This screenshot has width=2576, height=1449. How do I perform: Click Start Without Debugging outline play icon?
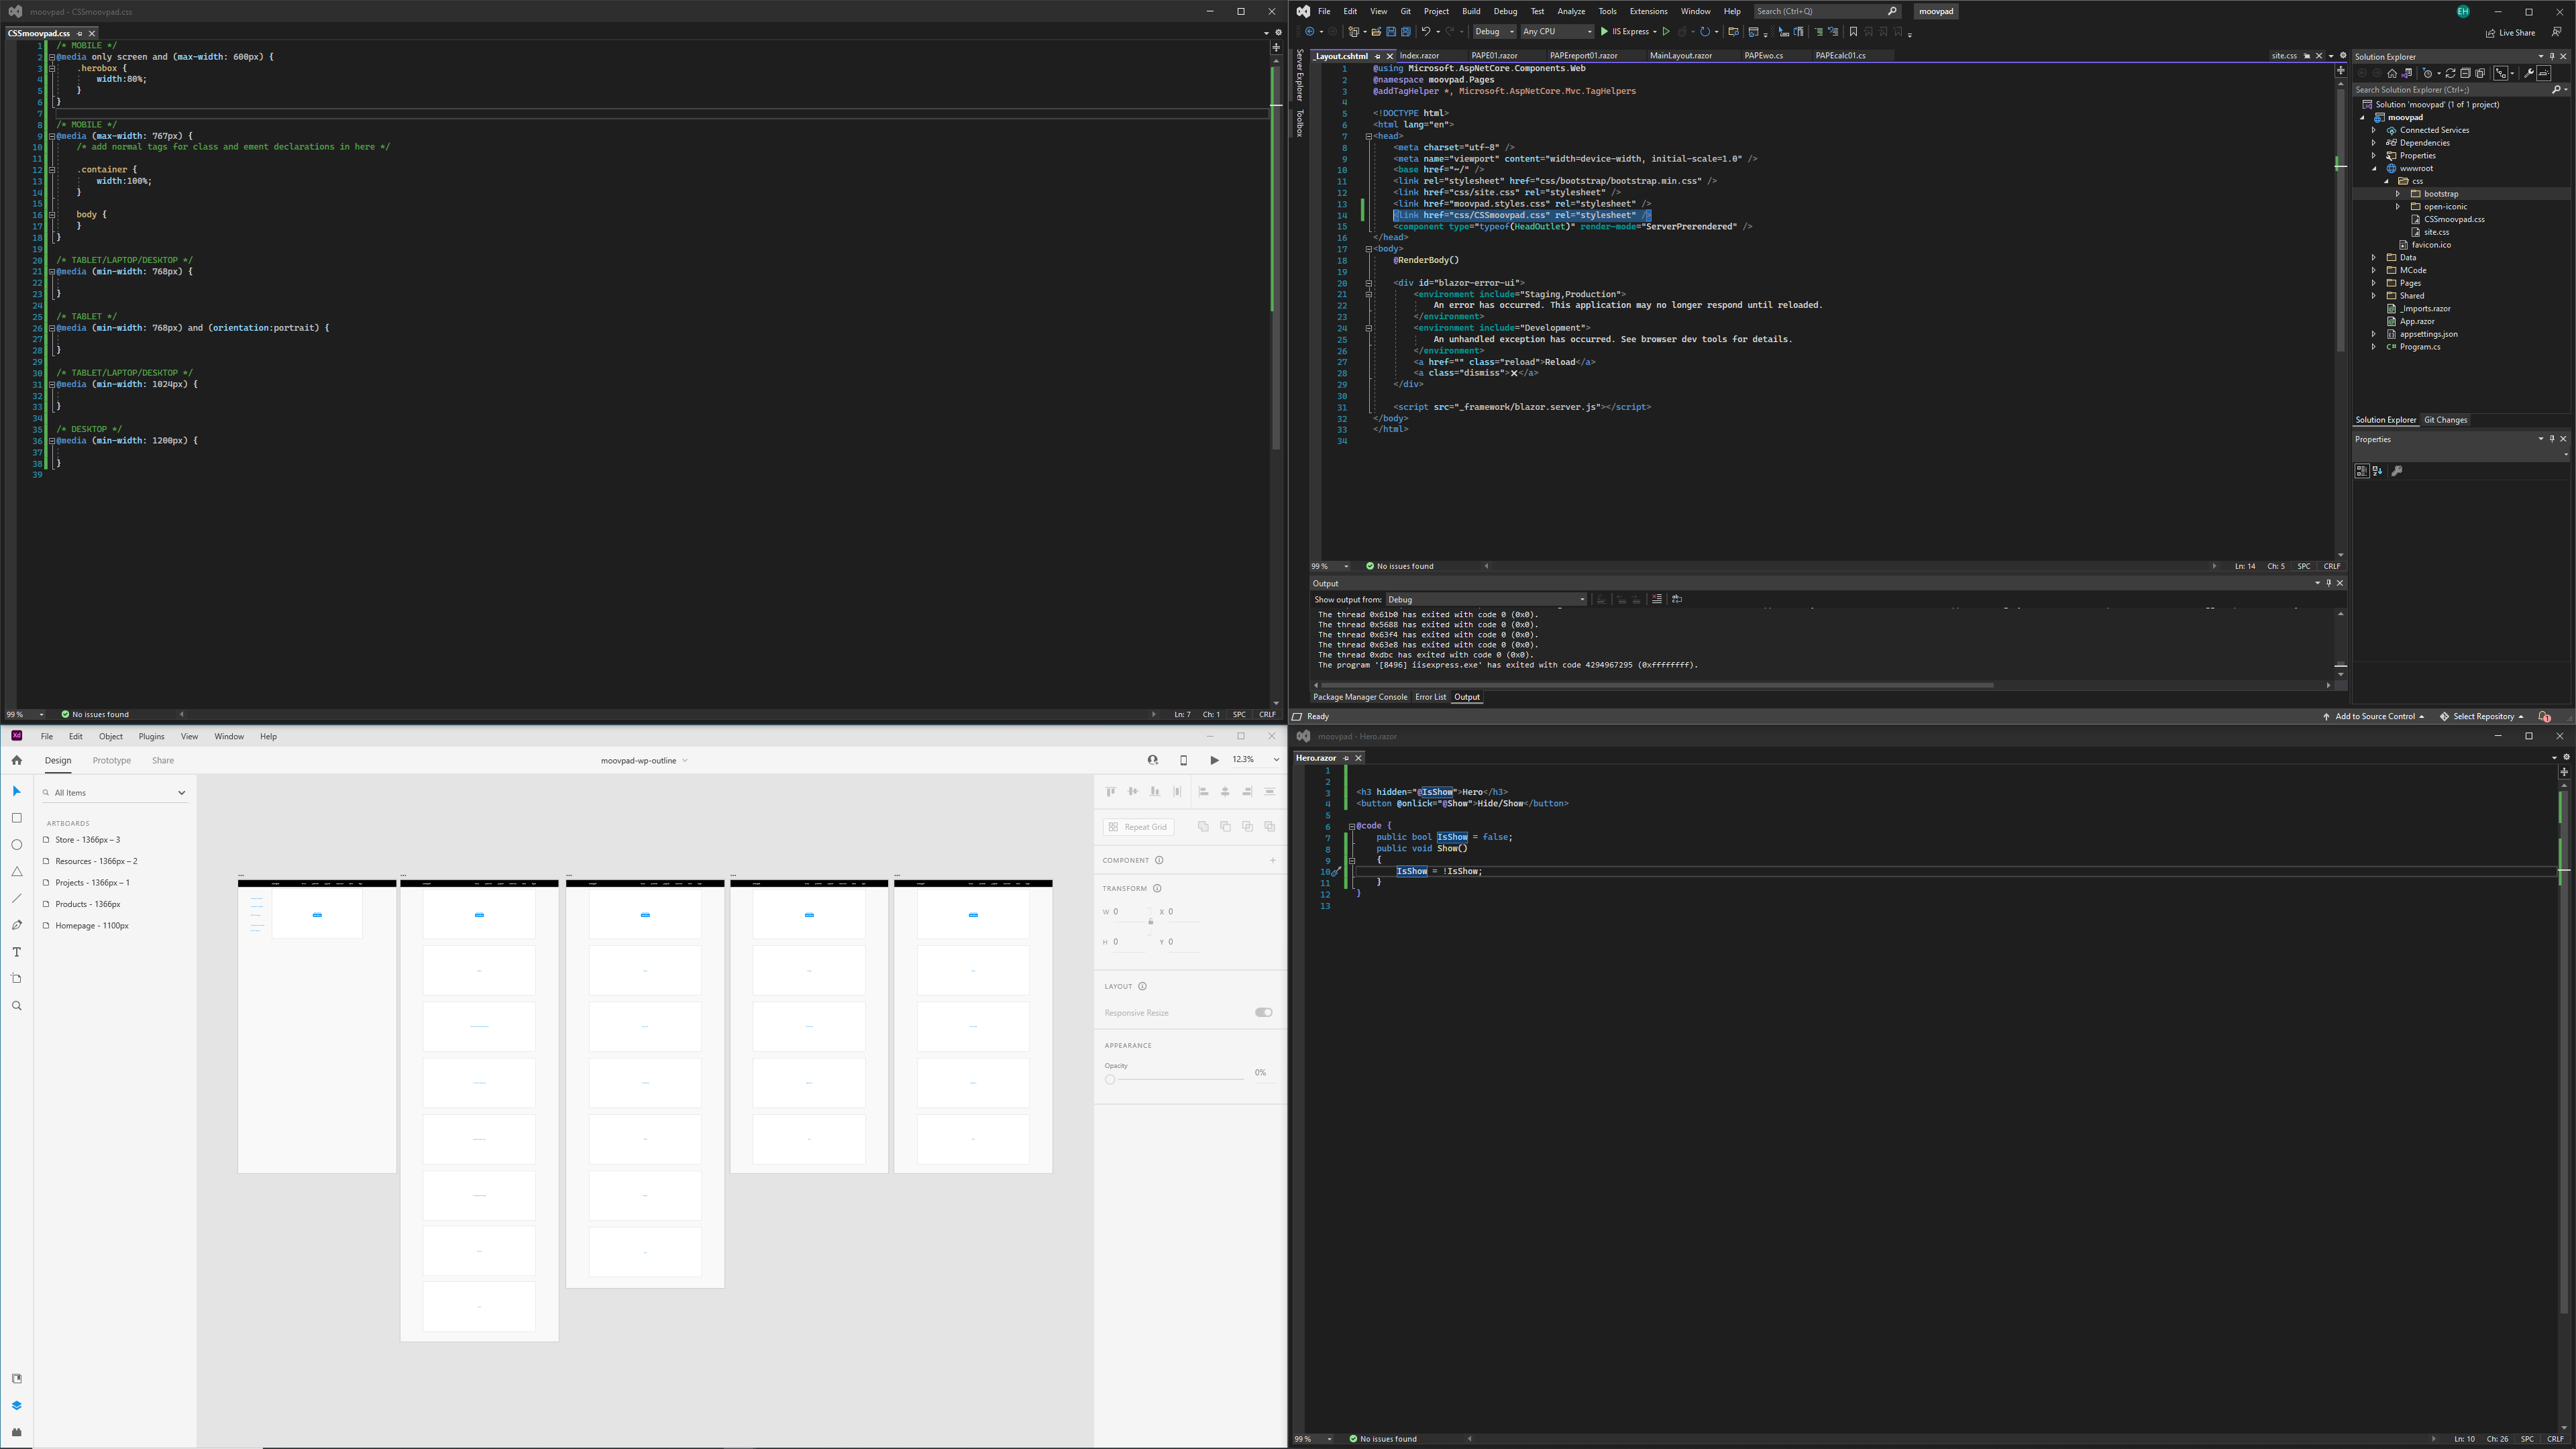(x=1666, y=32)
